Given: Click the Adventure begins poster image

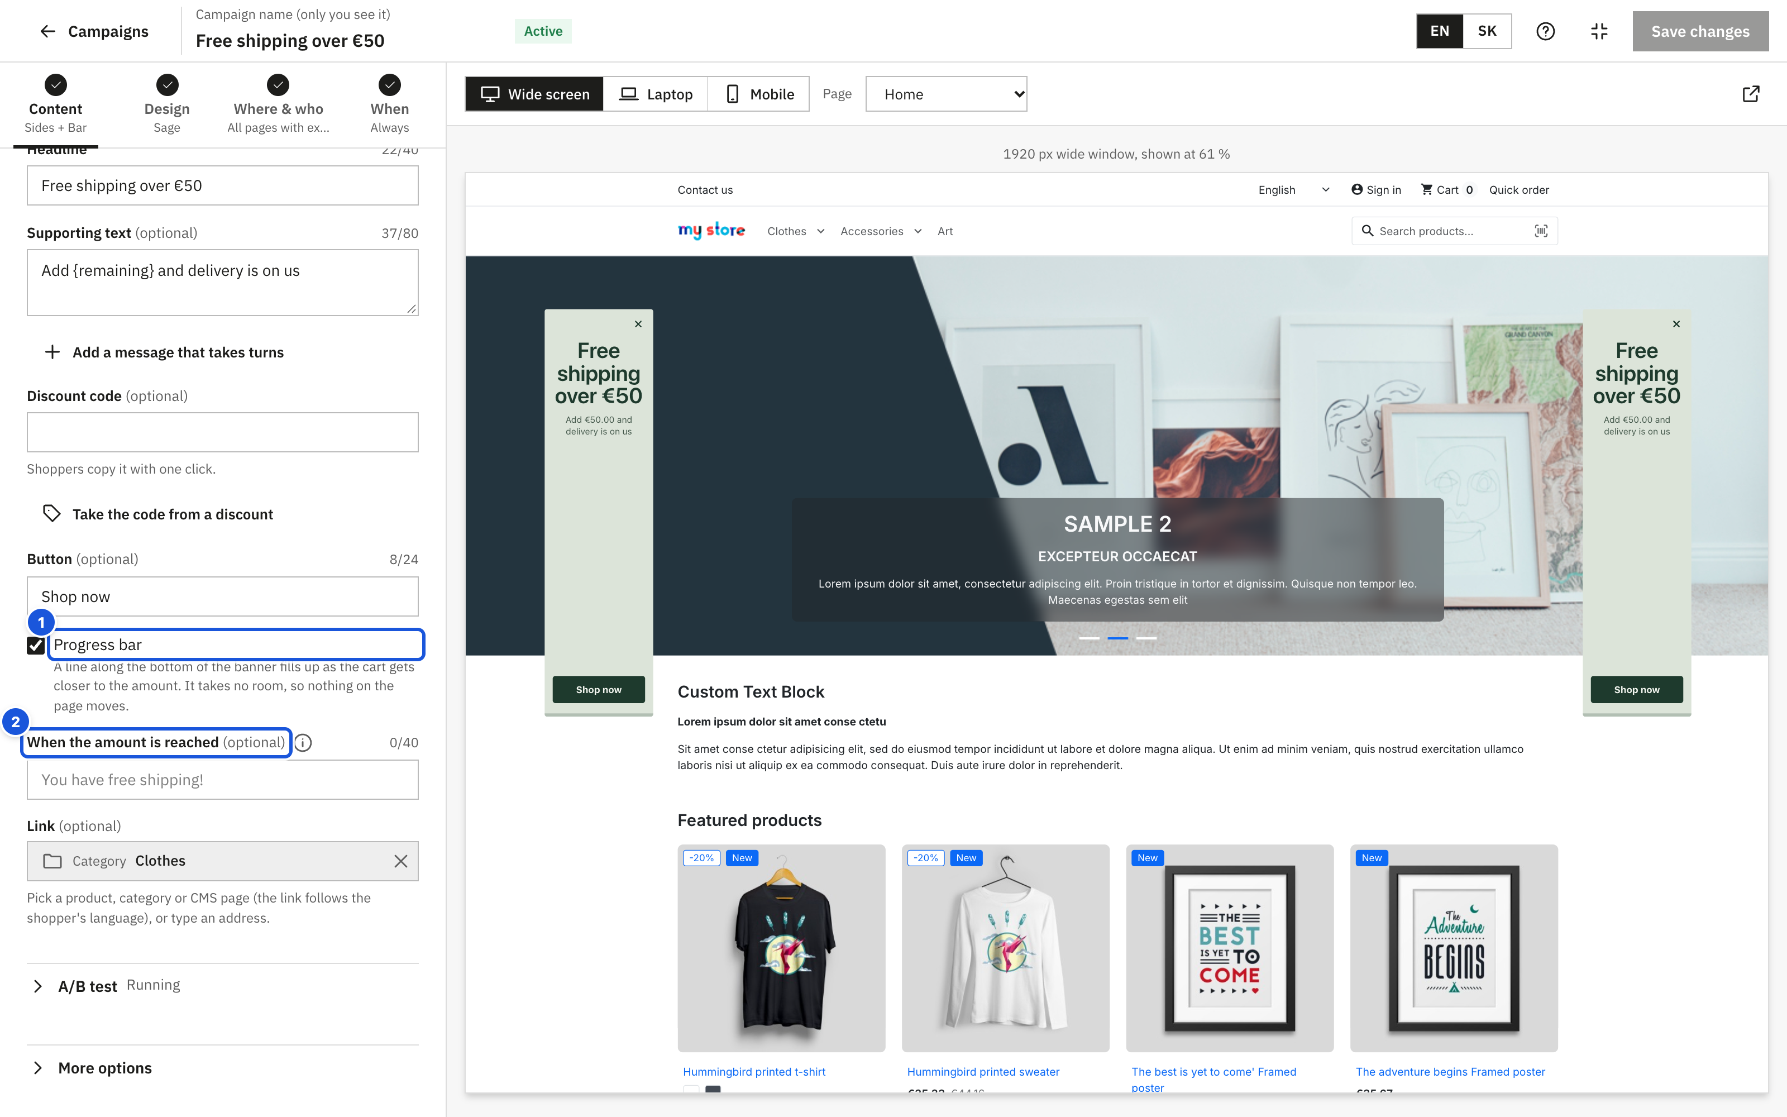Looking at the screenshot, I should [x=1453, y=948].
